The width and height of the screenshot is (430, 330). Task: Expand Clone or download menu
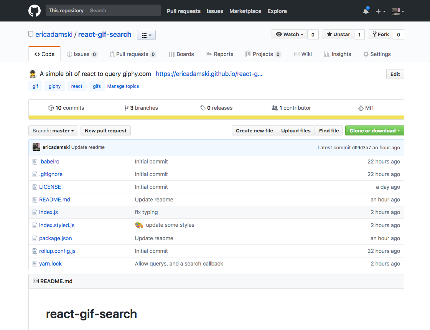pyautogui.click(x=375, y=130)
